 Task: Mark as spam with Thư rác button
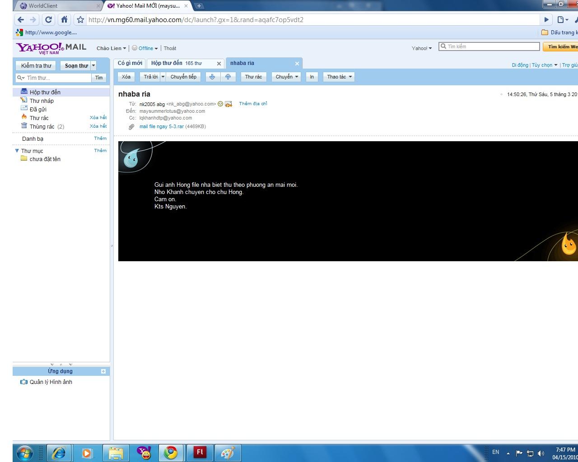click(253, 77)
